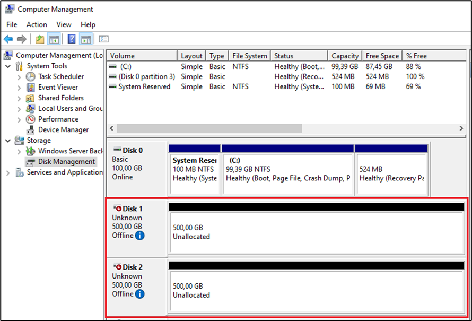Toggle Show/Hide Console Tree toolbar icon
Viewport: 472px width, 321px height.
[x=54, y=39]
